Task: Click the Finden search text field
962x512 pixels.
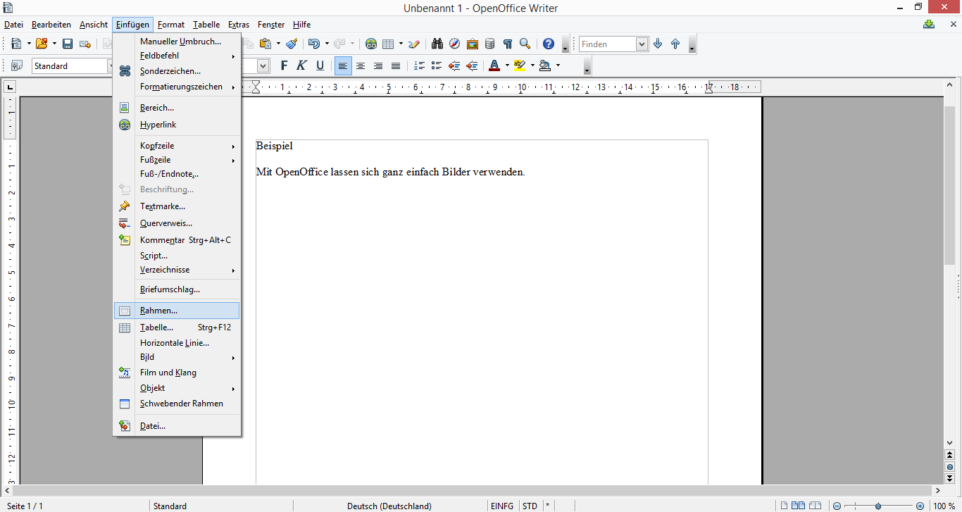Action: tap(607, 44)
